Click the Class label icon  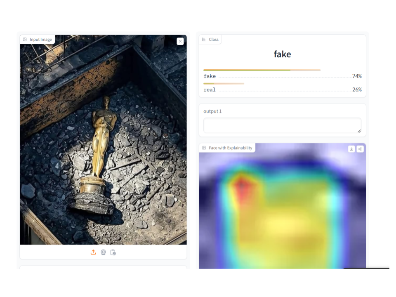point(204,40)
